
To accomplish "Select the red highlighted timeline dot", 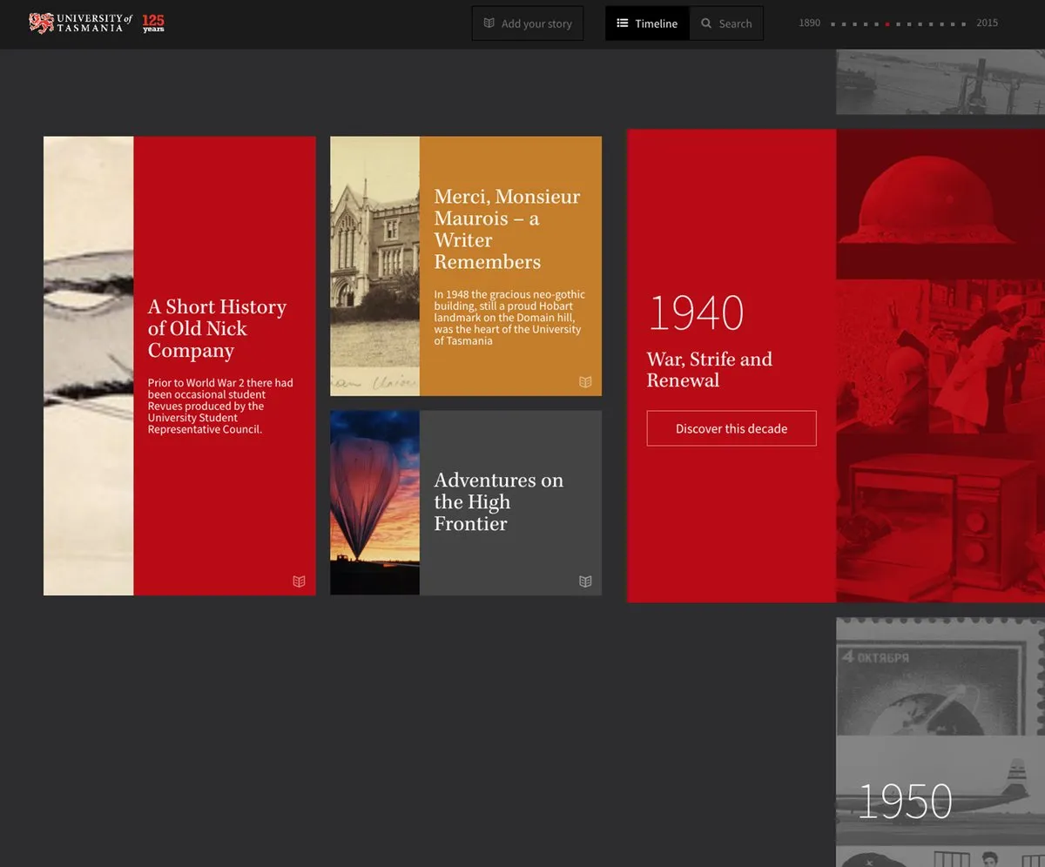I will 887,24.
